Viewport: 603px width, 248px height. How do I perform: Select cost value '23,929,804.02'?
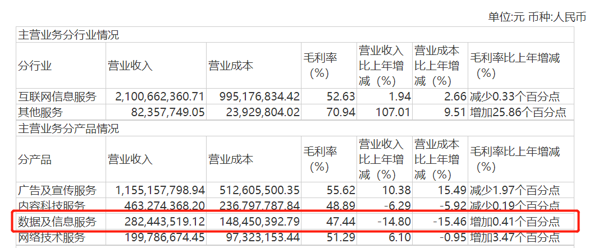(263, 112)
